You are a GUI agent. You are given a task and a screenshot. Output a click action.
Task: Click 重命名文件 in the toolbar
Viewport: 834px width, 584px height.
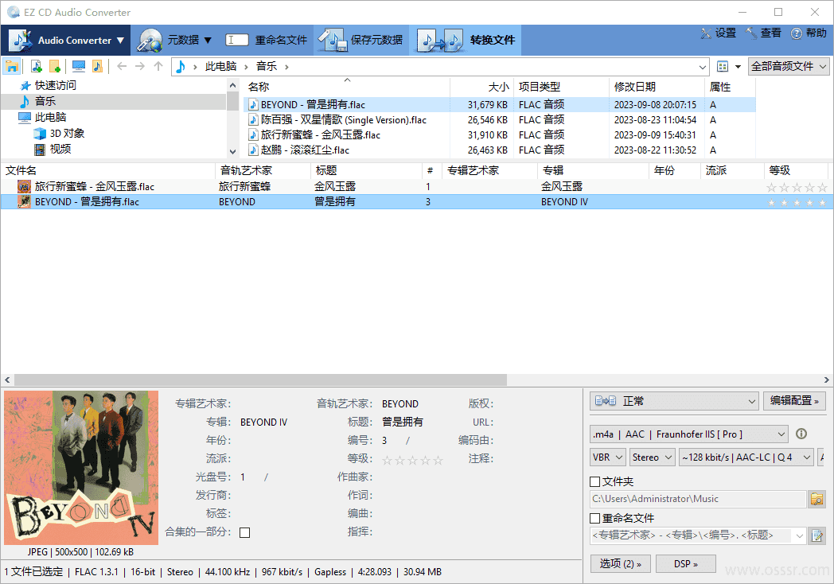(x=267, y=40)
